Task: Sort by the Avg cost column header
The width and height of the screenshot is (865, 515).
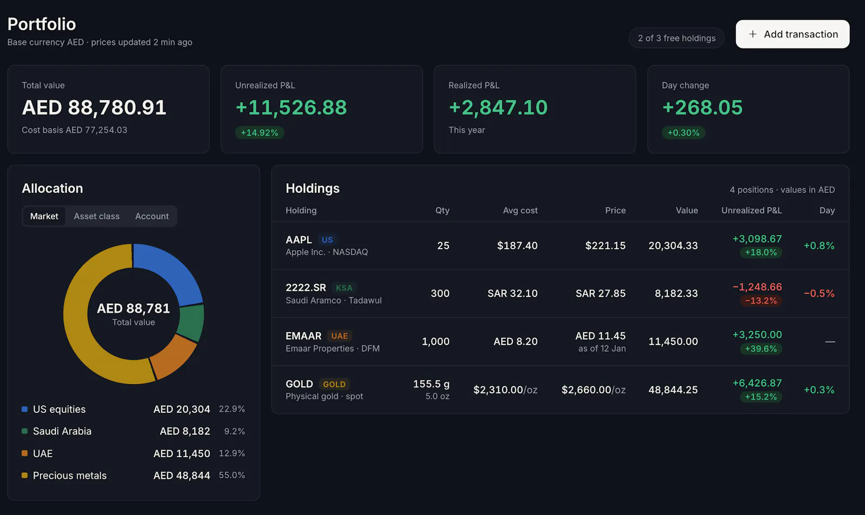Action: [520, 210]
